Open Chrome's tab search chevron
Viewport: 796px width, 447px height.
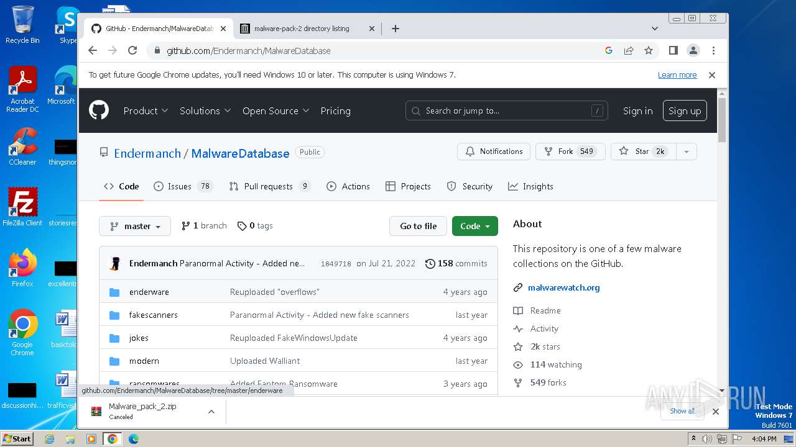(x=654, y=29)
